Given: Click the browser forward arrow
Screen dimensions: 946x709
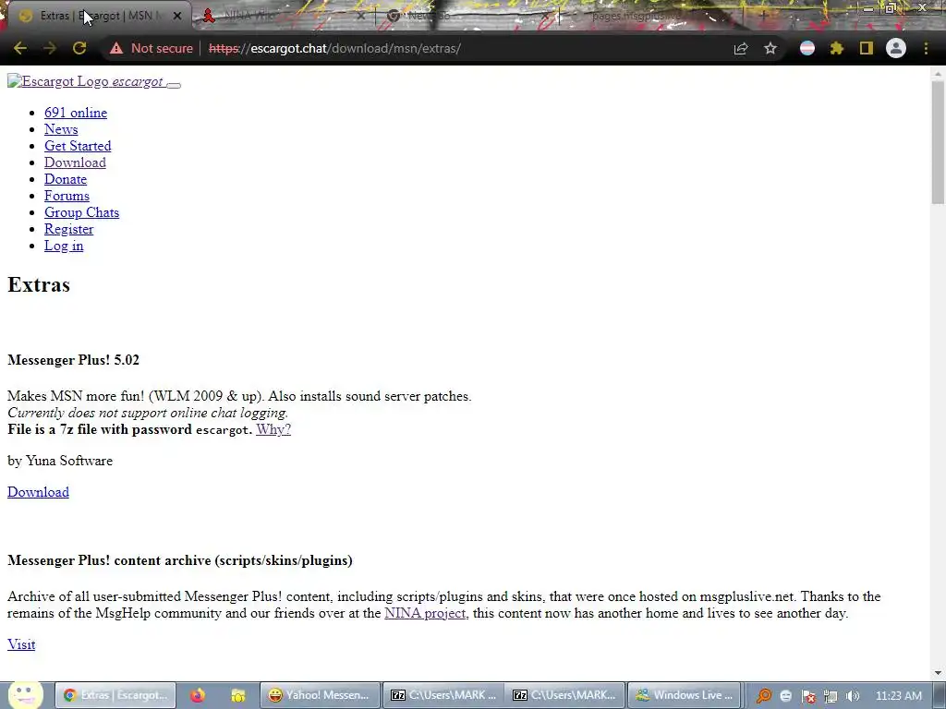Looking at the screenshot, I should tap(50, 48).
